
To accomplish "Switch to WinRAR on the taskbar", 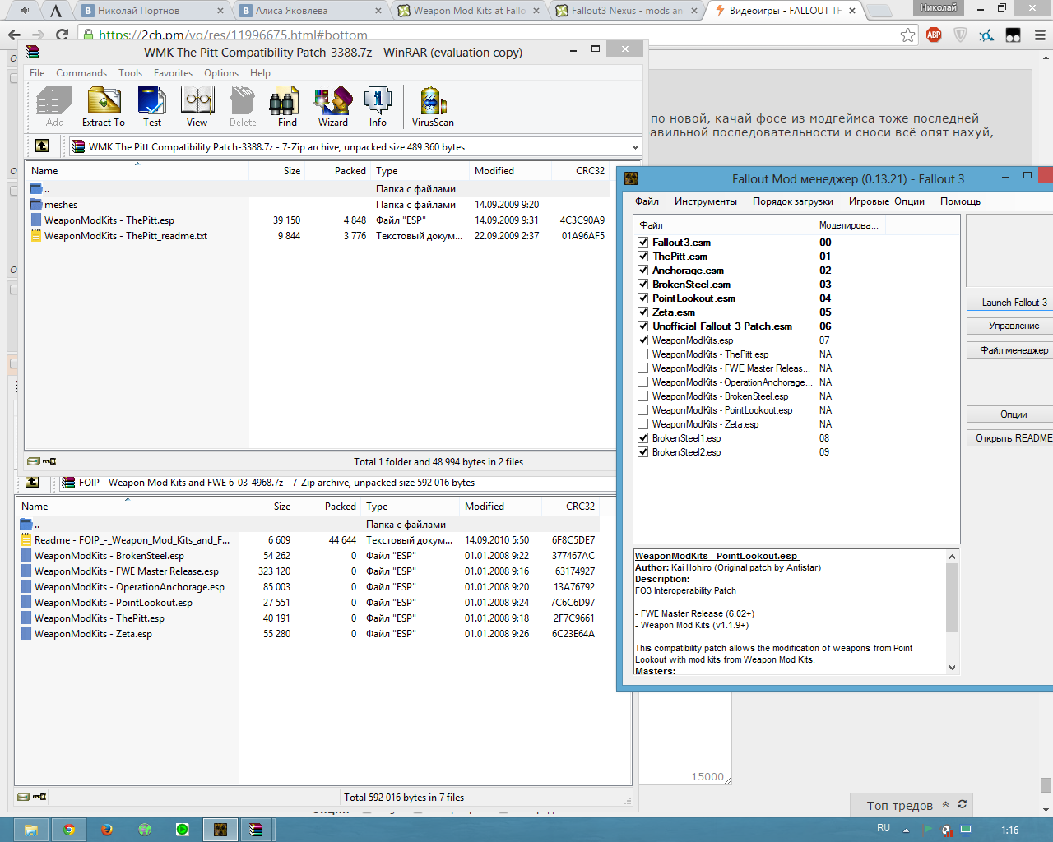I will [x=256, y=830].
